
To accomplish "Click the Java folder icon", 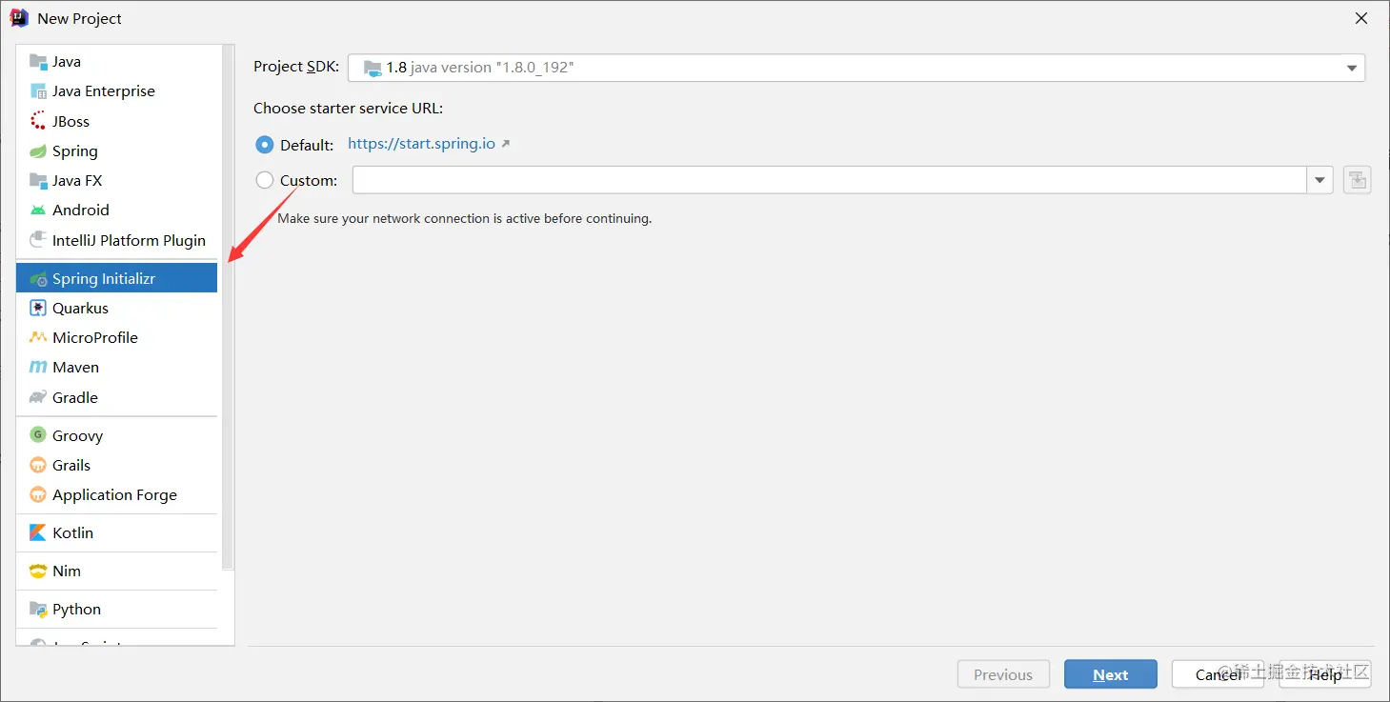I will click(38, 62).
